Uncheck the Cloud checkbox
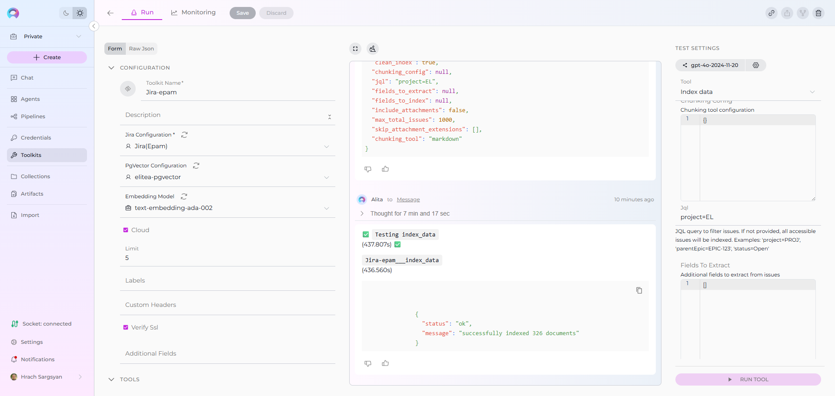 126,230
